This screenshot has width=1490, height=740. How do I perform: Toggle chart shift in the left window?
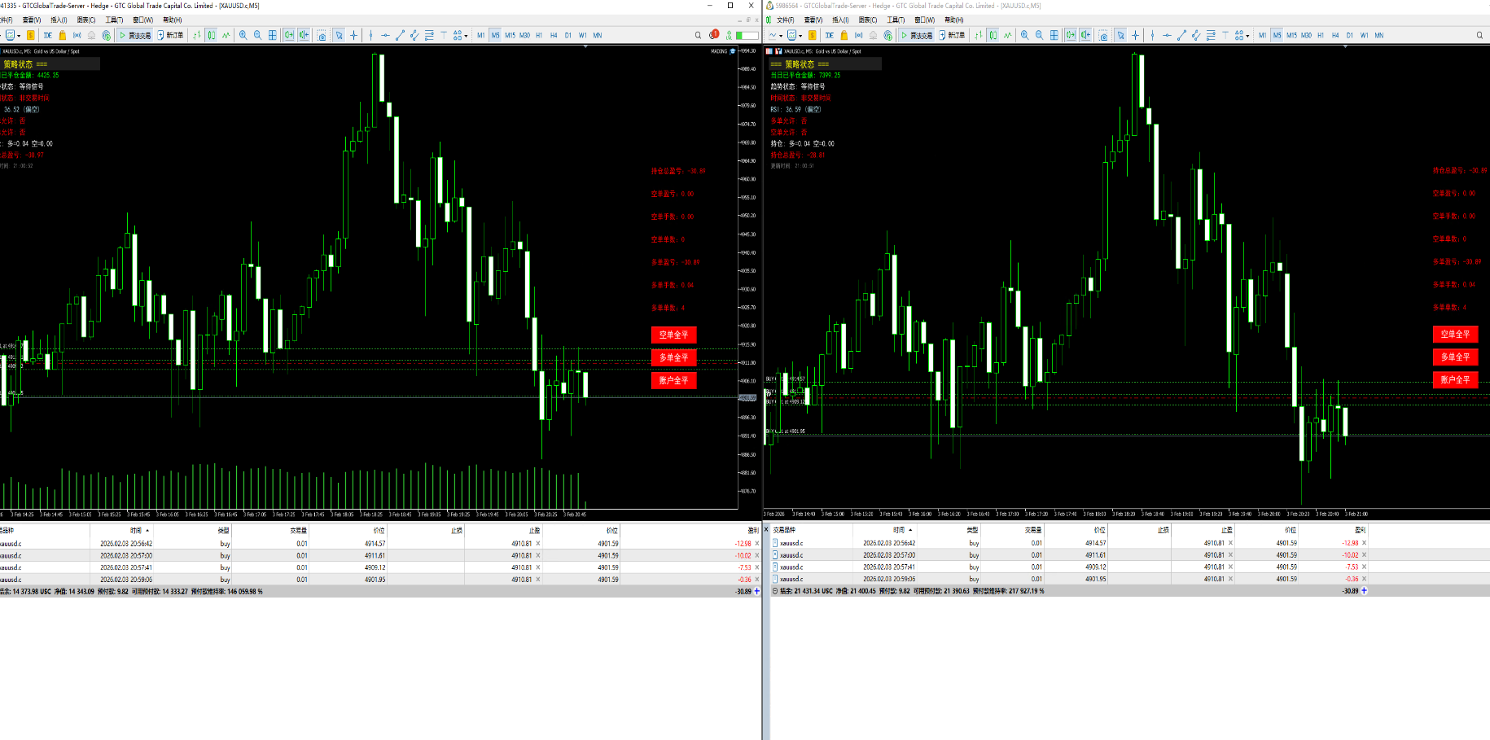point(304,35)
